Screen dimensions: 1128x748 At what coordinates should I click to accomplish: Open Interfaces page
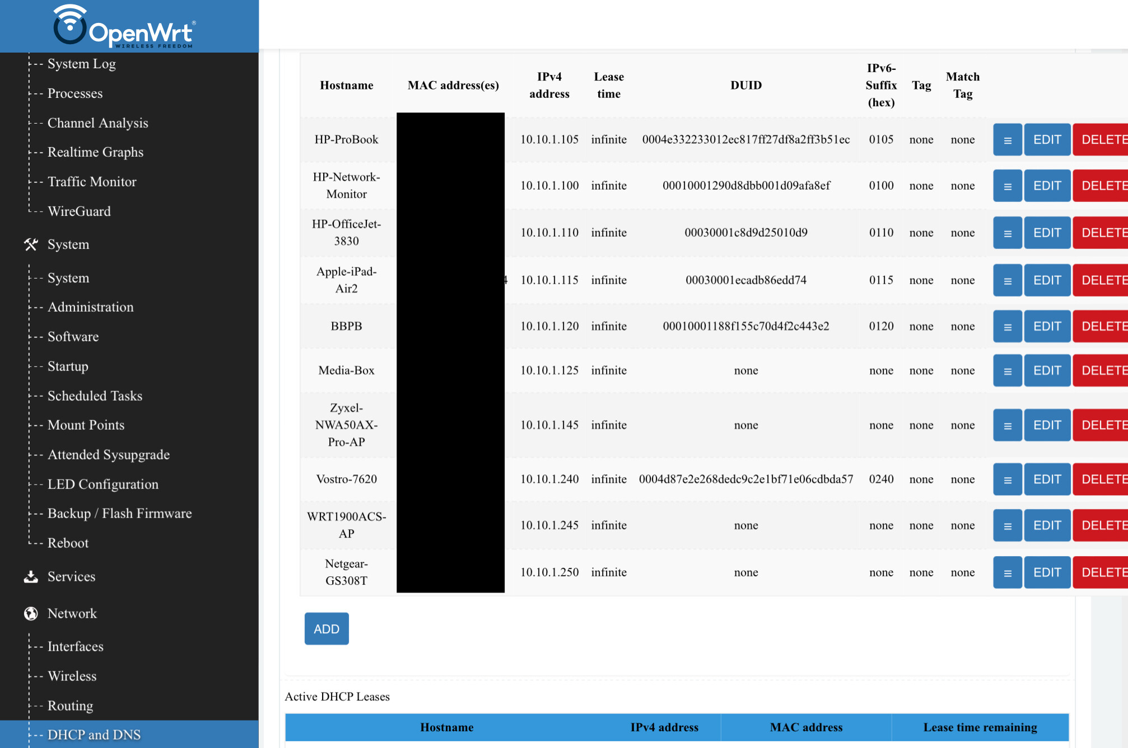pyautogui.click(x=76, y=647)
